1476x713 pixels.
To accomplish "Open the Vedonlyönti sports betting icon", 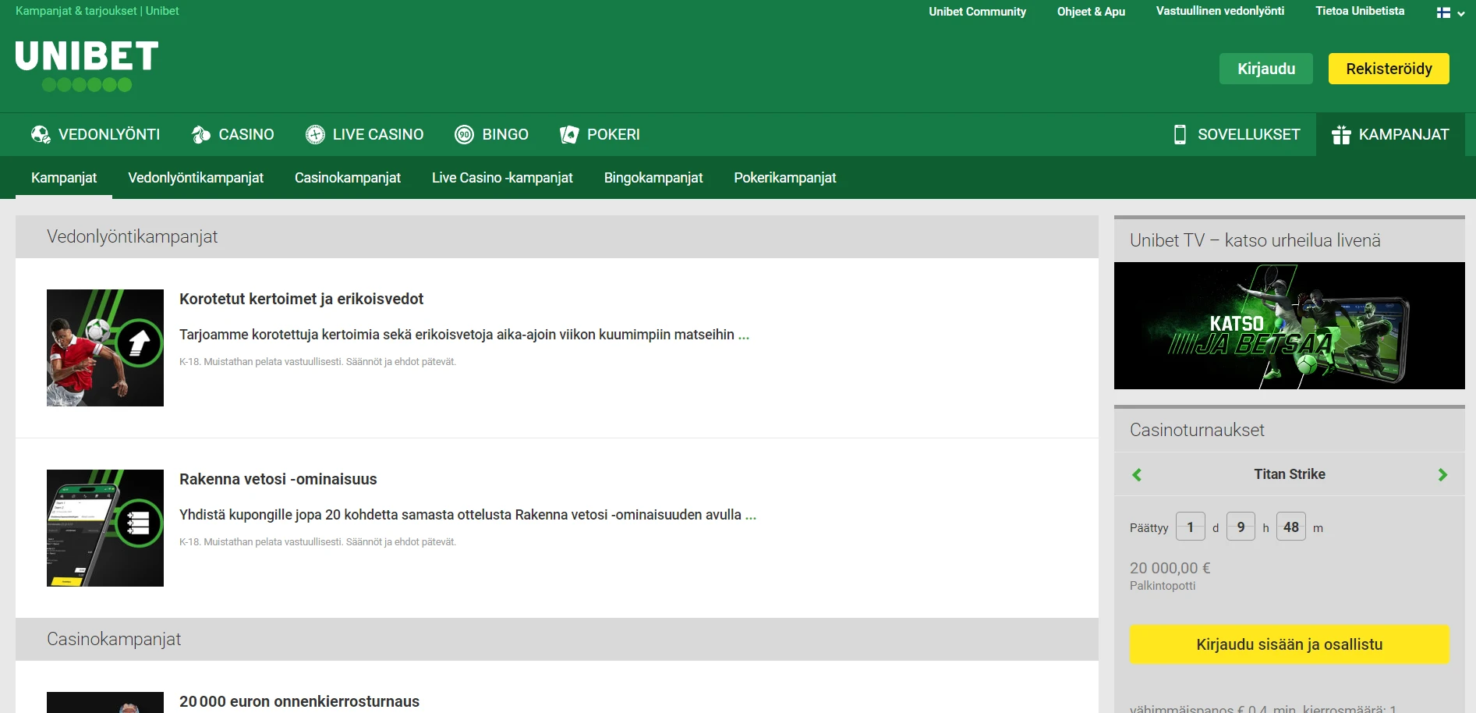I will pos(41,135).
